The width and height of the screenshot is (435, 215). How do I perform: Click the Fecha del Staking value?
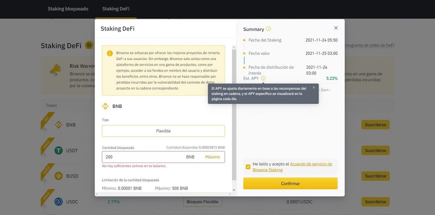click(322, 40)
